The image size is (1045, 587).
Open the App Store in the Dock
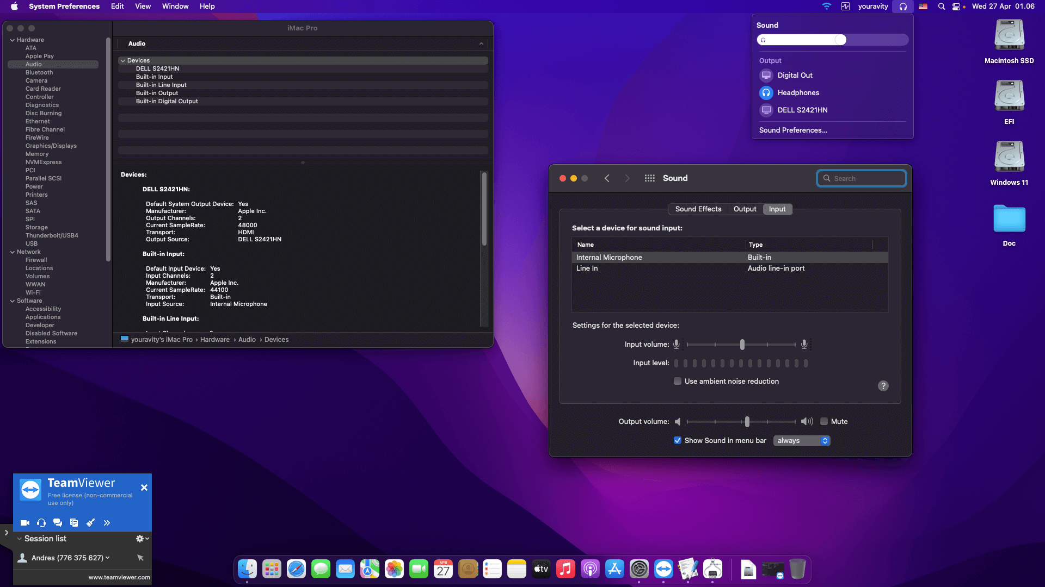(615, 569)
